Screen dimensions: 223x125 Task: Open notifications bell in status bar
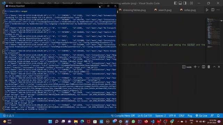[218, 116]
